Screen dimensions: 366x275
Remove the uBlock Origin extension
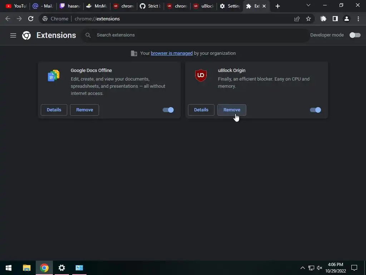click(x=232, y=110)
